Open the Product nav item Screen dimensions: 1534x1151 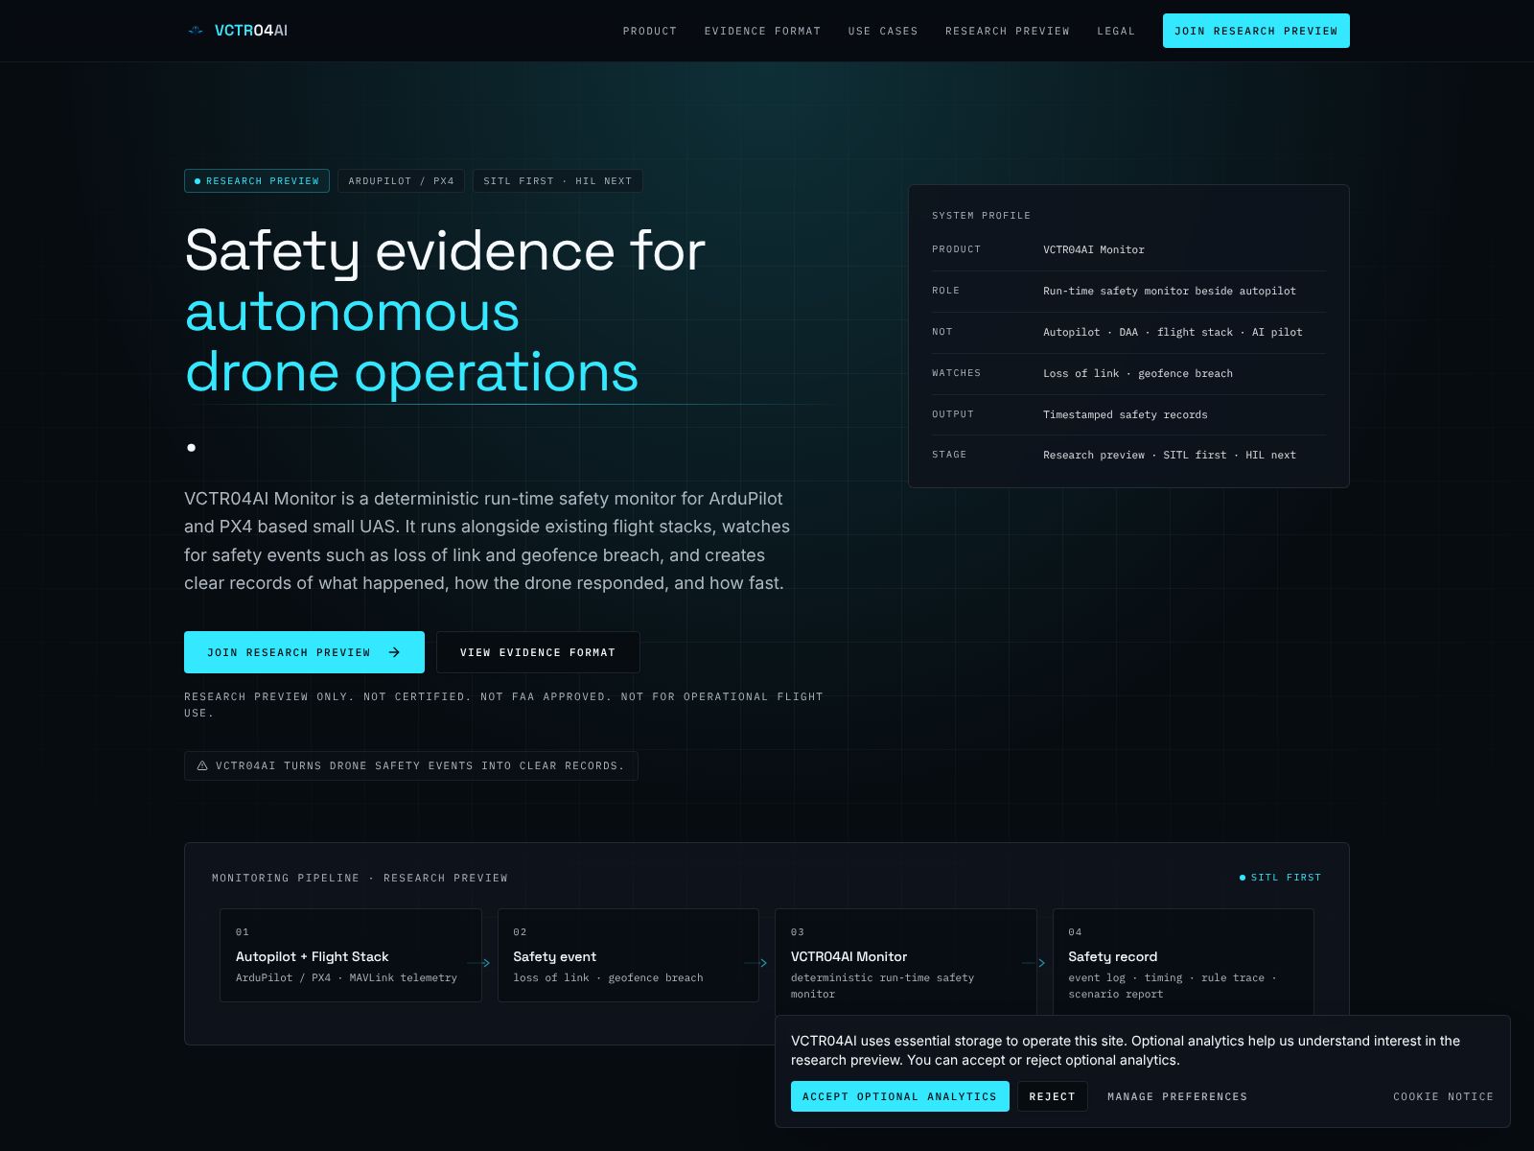(650, 32)
